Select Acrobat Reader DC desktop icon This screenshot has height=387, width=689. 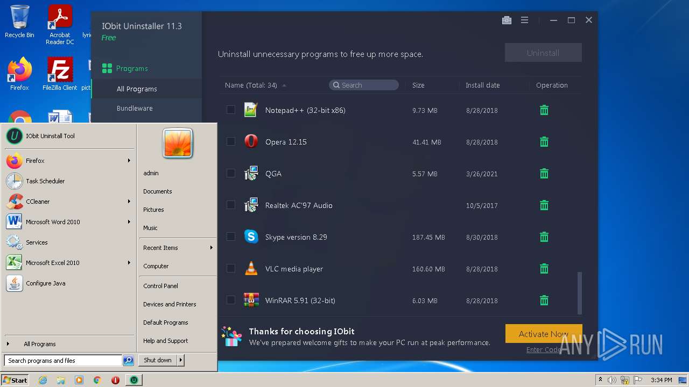click(60, 25)
